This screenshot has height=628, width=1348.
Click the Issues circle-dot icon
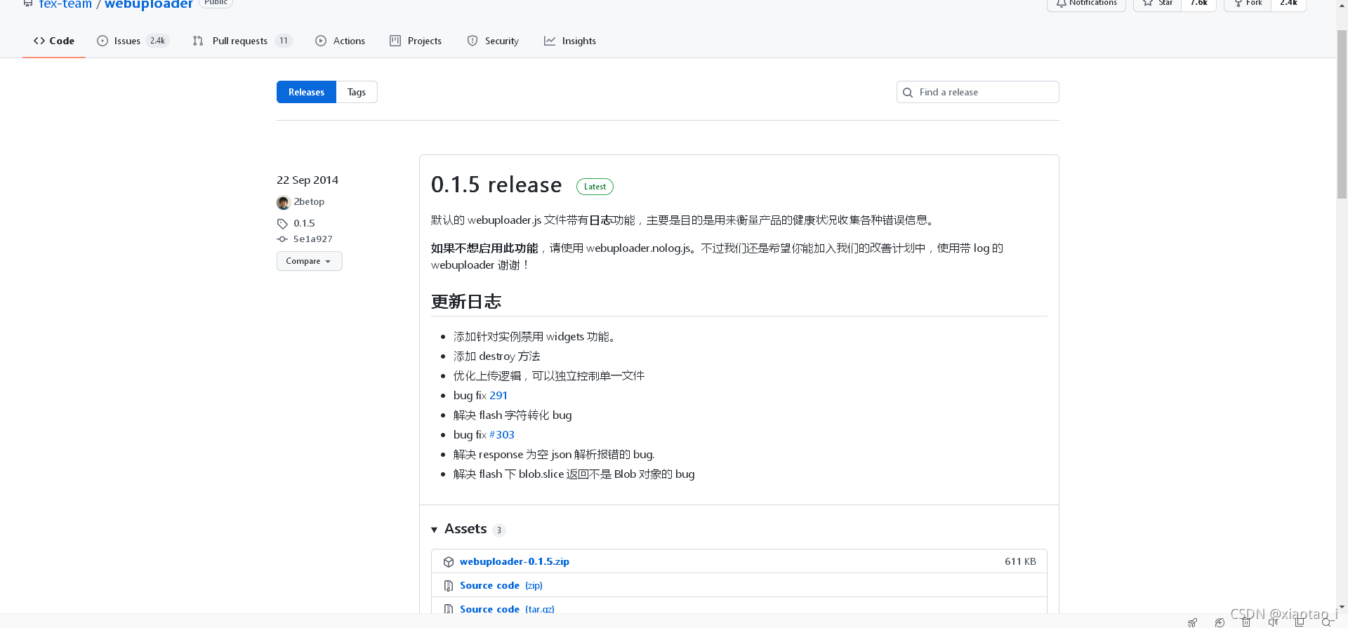coord(103,41)
